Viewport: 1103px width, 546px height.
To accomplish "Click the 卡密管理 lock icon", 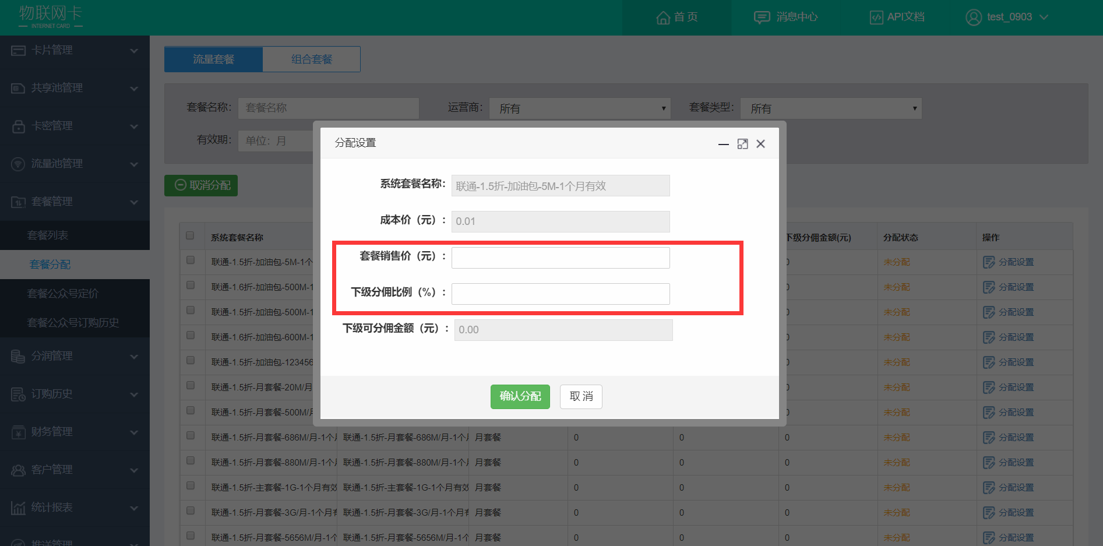I will [x=19, y=126].
